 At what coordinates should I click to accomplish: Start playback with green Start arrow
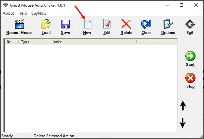pos(190,56)
